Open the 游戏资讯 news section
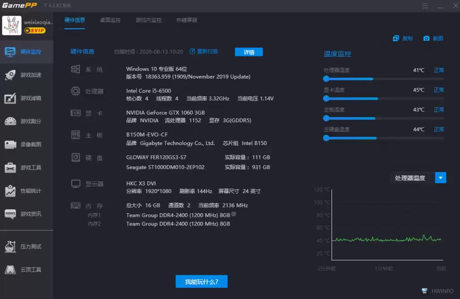Image resolution: width=460 pixels, height=299 pixels. click(x=26, y=215)
